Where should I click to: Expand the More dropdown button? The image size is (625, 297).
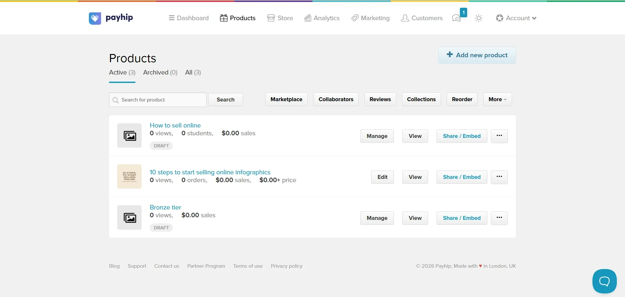pyautogui.click(x=497, y=99)
